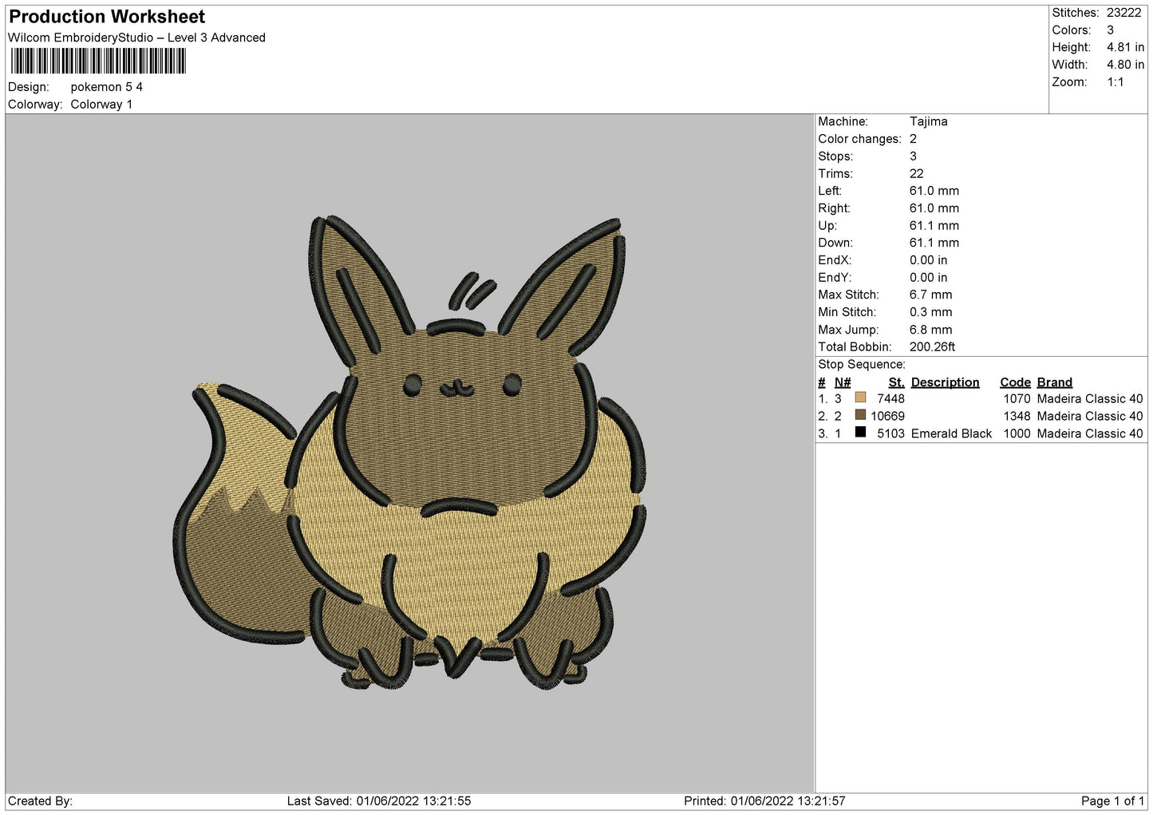The height and width of the screenshot is (815, 1153).
Task: Click Total Bobbin value 200.26ft
Action: pyautogui.click(x=933, y=347)
